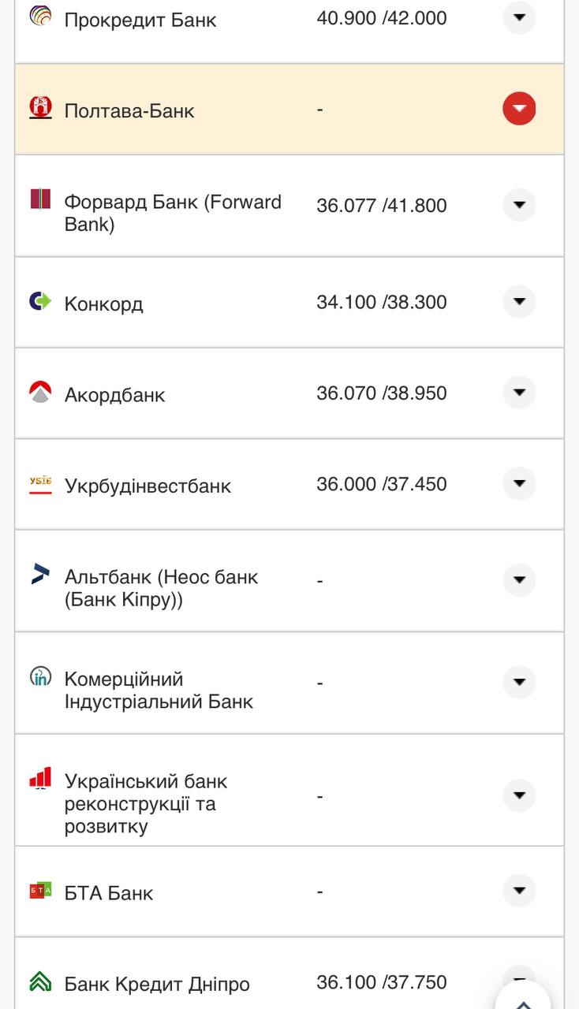Collapse the red Полтава-Банк arrow
The height and width of the screenshot is (1009, 579).
519,109
